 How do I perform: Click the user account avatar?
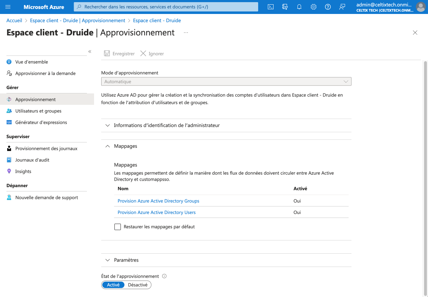pos(420,7)
